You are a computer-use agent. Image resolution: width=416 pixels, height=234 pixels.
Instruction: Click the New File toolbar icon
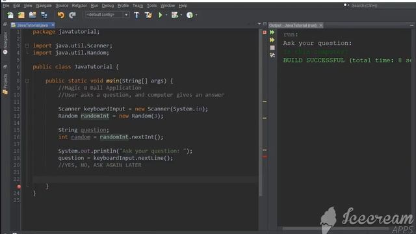click(x=10, y=15)
